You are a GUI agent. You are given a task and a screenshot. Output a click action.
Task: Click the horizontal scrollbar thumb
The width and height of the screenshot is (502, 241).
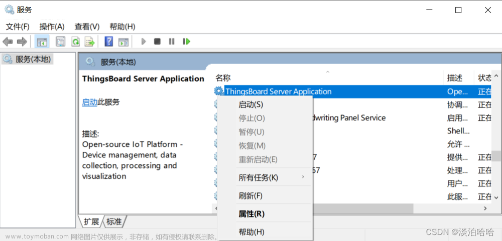tap(363, 208)
